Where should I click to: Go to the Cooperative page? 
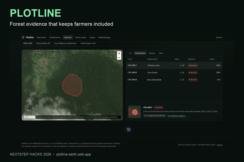[55, 37]
